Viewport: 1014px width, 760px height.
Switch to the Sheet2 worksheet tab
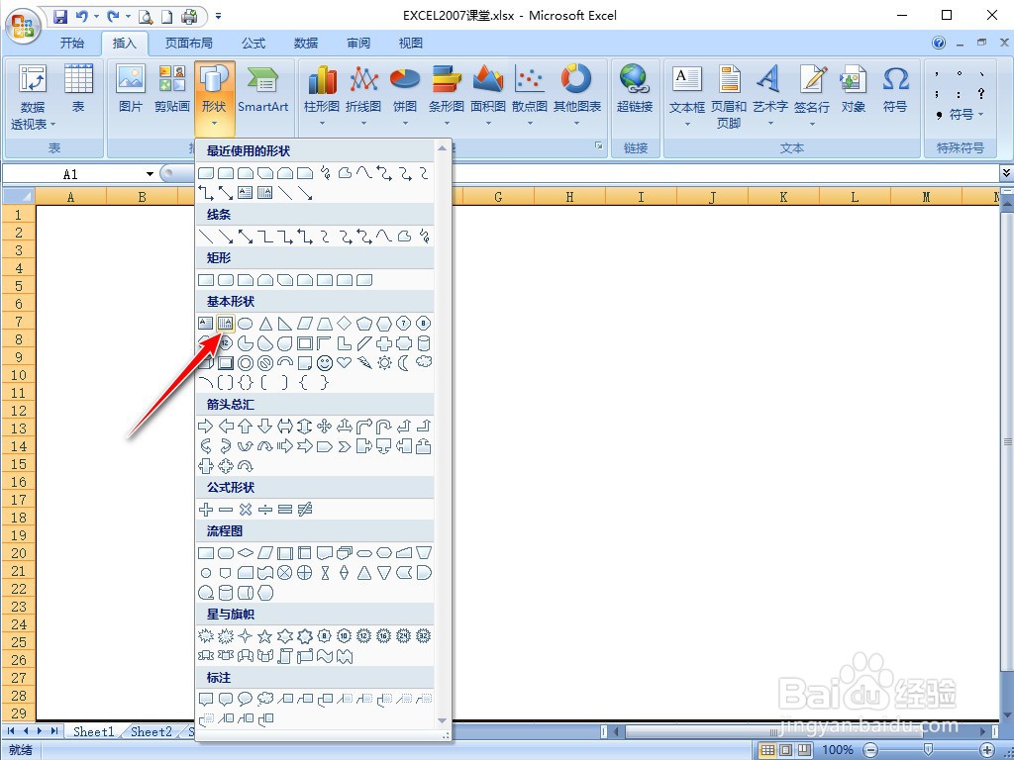[x=152, y=731]
